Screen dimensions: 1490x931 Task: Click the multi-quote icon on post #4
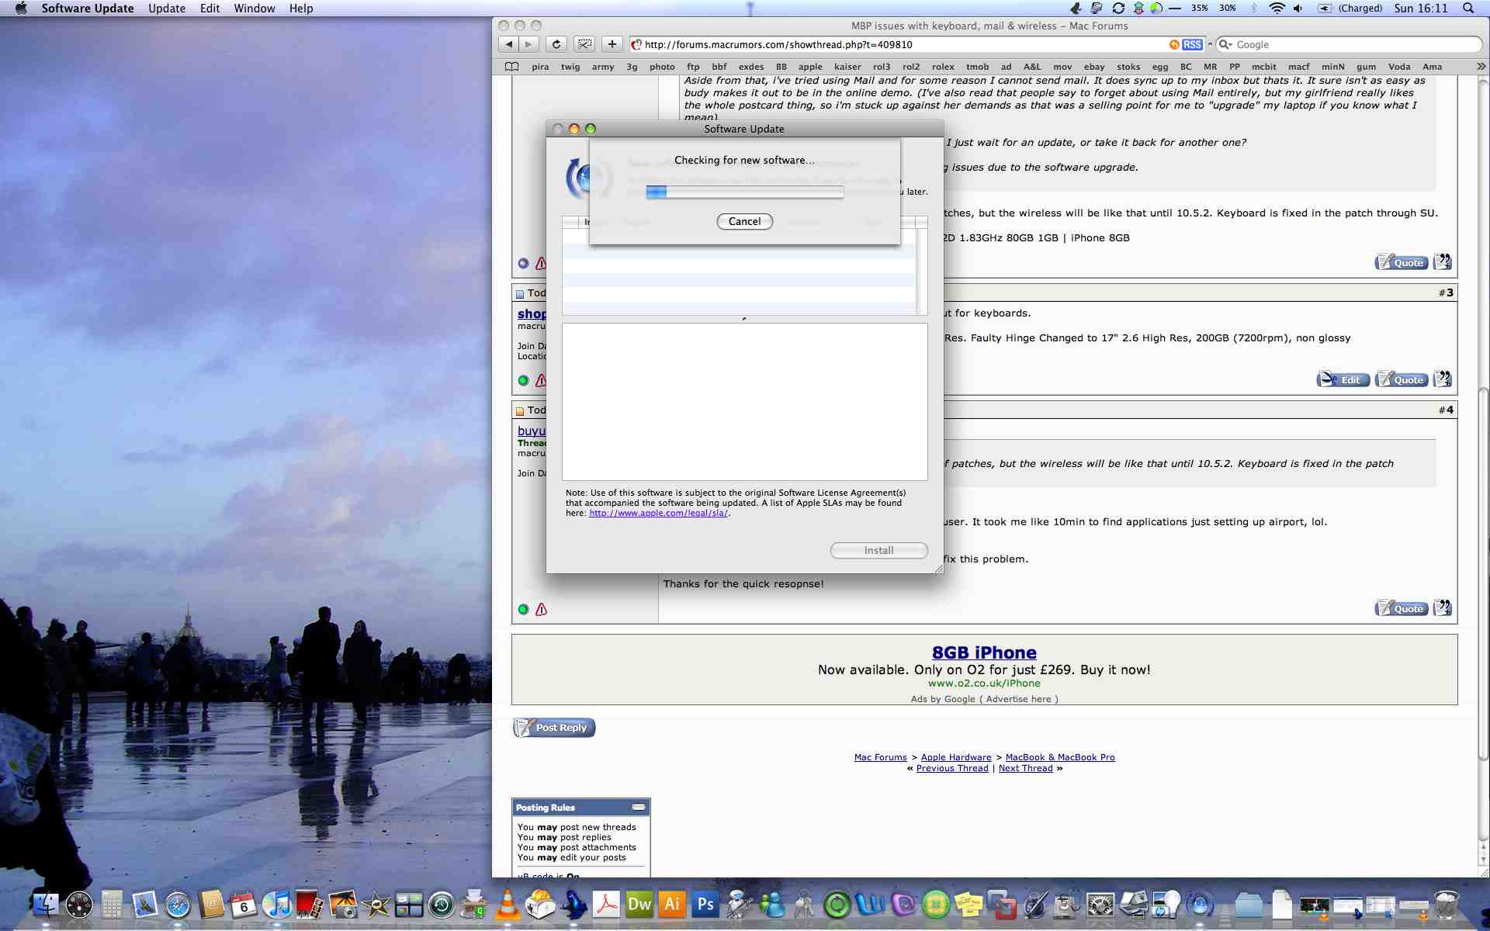tap(1442, 608)
